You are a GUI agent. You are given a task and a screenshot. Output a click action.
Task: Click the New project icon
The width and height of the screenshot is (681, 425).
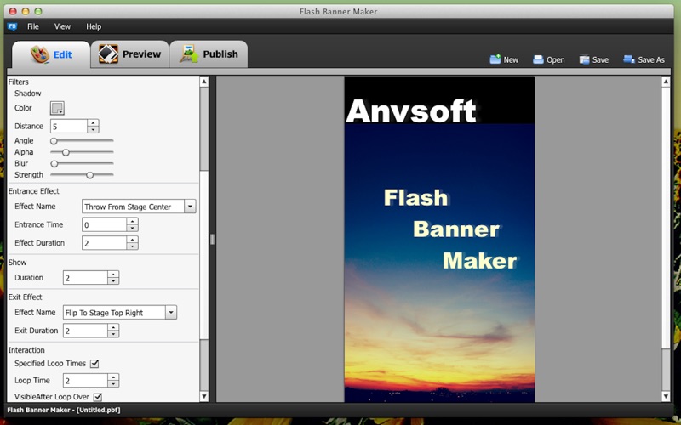pyautogui.click(x=495, y=59)
